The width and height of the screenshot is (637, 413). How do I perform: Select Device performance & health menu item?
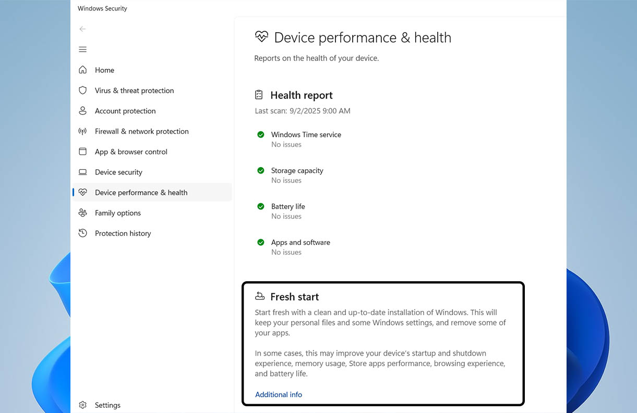click(x=141, y=193)
